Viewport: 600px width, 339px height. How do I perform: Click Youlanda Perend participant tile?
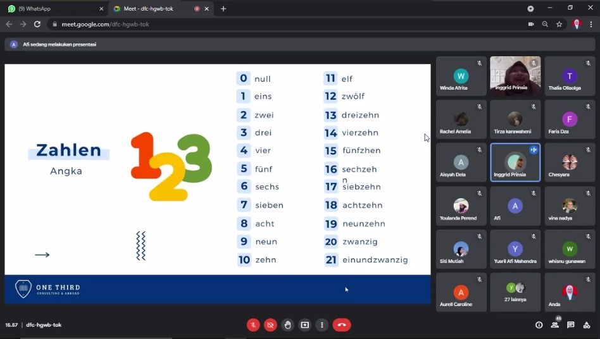[x=461, y=206]
